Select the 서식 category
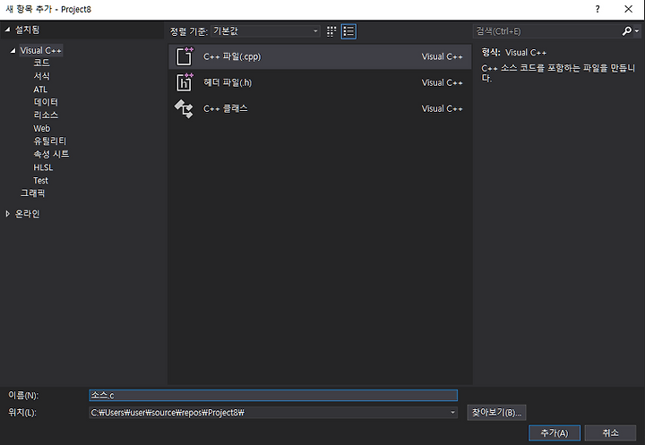This screenshot has width=645, height=445. [41, 76]
